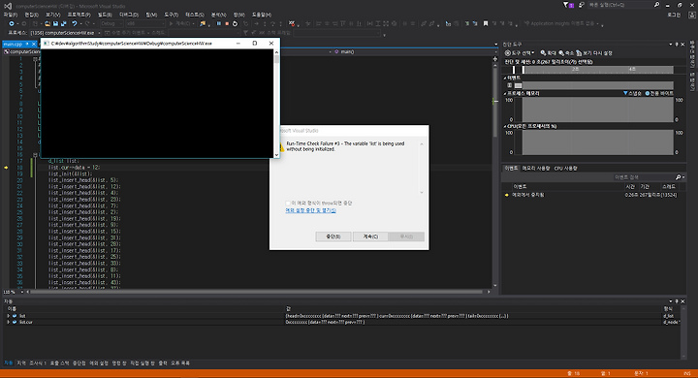Click the yellow arrow on line 18
The width and height of the screenshot is (698, 378).
6,168
